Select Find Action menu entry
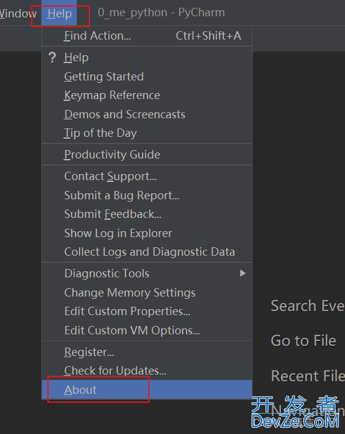Image resolution: width=345 pixels, height=434 pixels. (147, 36)
